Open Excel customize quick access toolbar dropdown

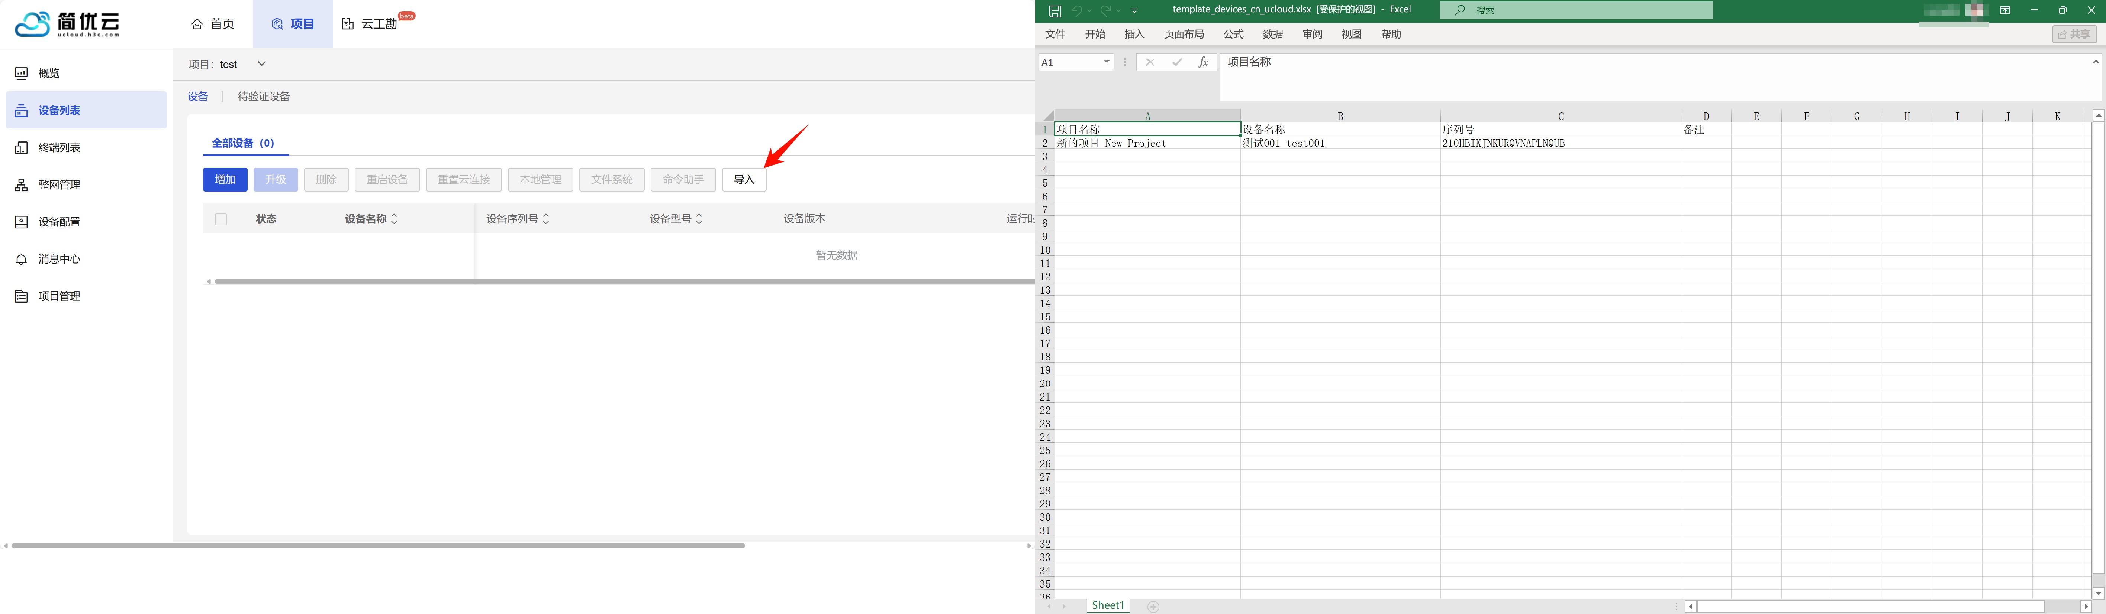tap(1135, 11)
